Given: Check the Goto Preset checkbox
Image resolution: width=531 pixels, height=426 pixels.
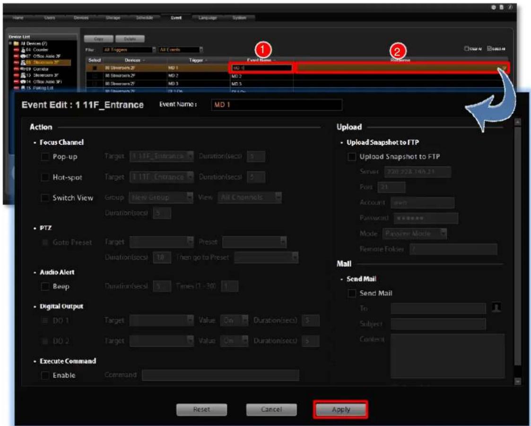Looking at the screenshot, I should pyautogui.click(x=45, y=243).
